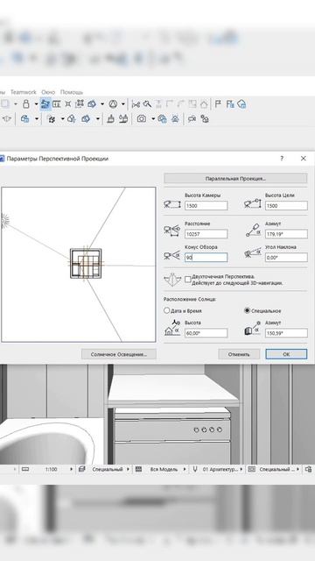Open the dropdown arrow next to the circled triangle
This screenshot has height=561, width=315.
click(122, 104)
